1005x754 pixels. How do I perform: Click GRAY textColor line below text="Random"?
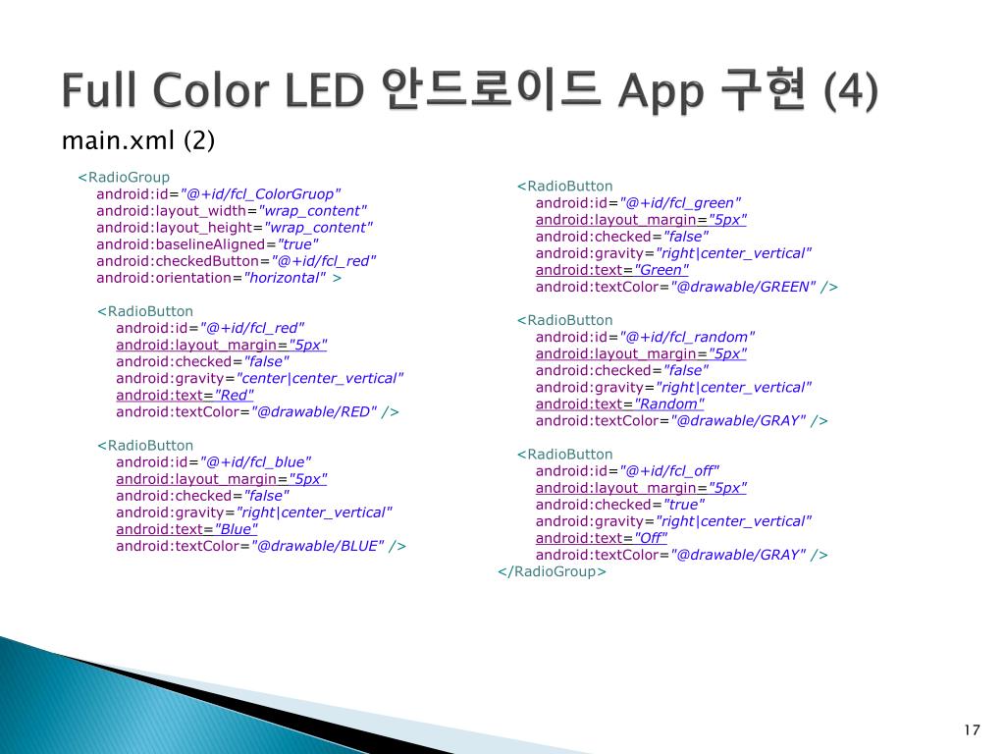point(681,420)
